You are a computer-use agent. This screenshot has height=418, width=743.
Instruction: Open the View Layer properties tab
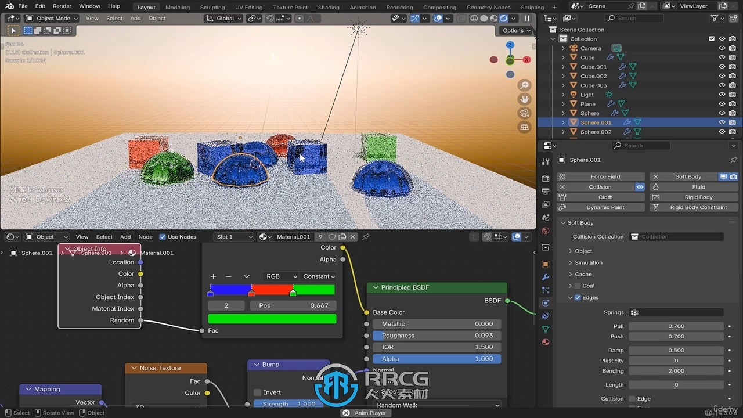545,204
